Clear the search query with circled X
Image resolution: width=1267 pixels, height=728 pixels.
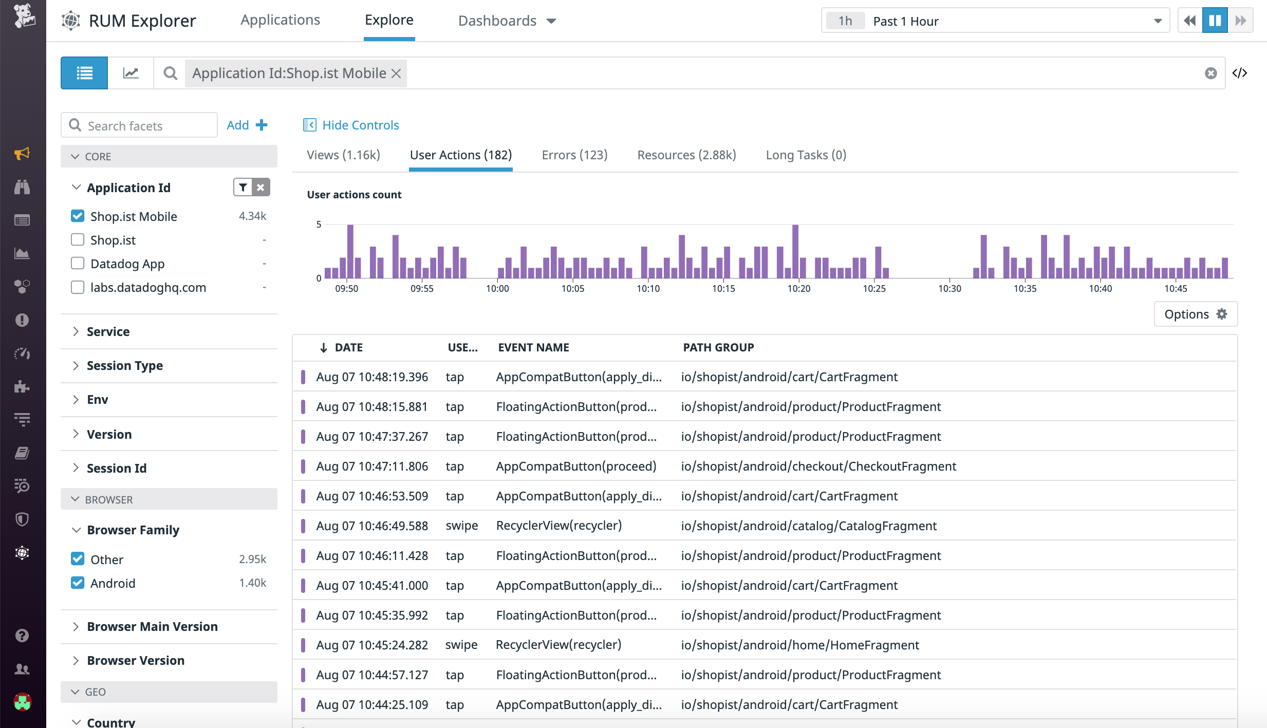[x=1210, y=73]
